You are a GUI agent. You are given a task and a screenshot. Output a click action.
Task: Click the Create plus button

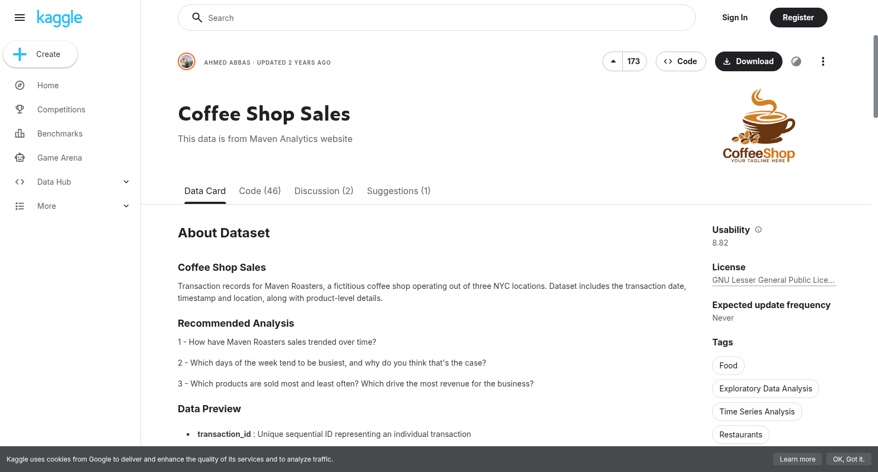pyautogui.click(x=40, y=54)
